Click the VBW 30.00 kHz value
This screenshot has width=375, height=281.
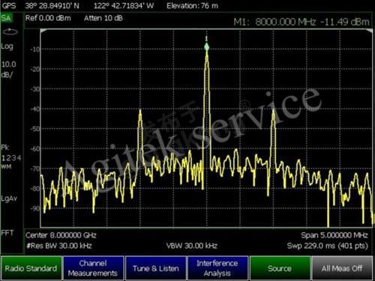192,246
